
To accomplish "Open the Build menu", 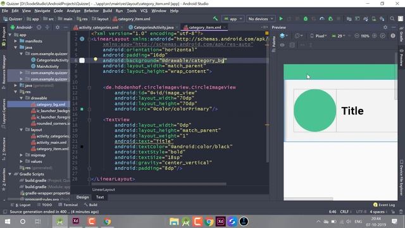I will 107,11.
